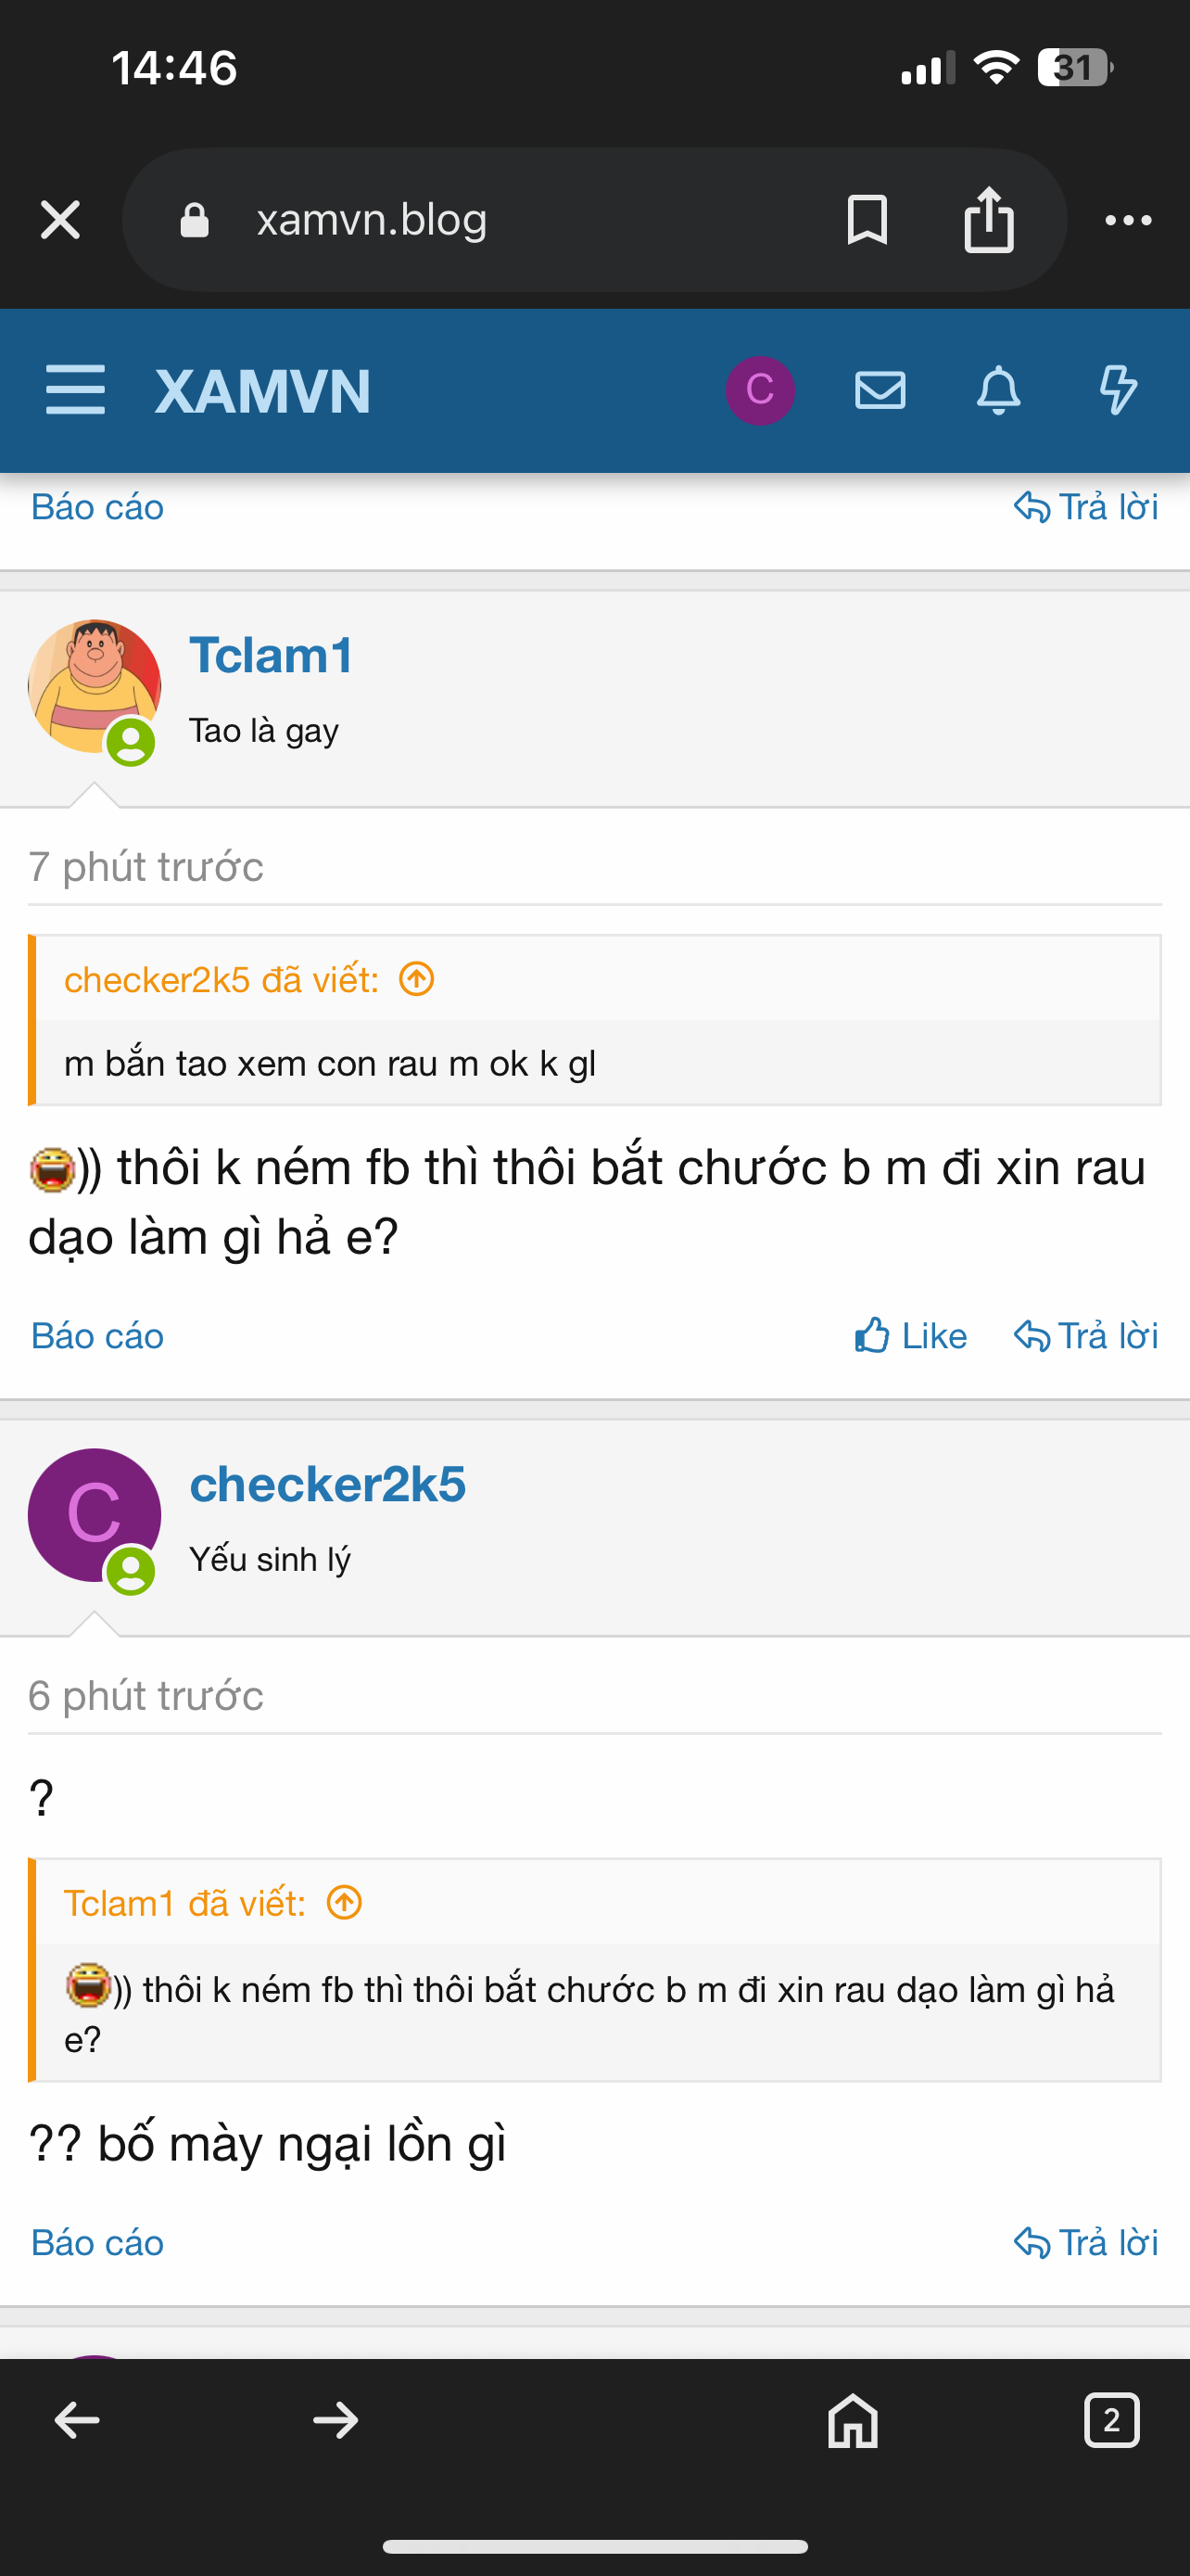Open the tab switcher showing 2 tabs

point(1111,2420)
